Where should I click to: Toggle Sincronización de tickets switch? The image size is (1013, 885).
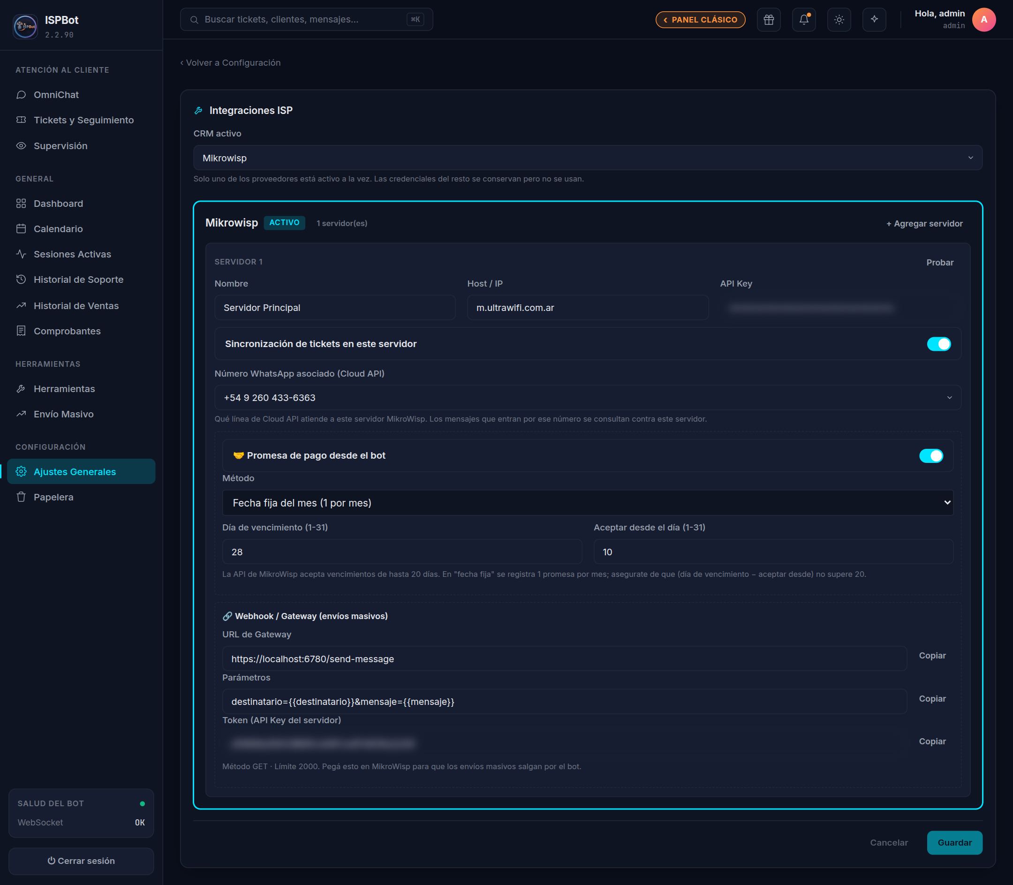click(x=938, y=344)
